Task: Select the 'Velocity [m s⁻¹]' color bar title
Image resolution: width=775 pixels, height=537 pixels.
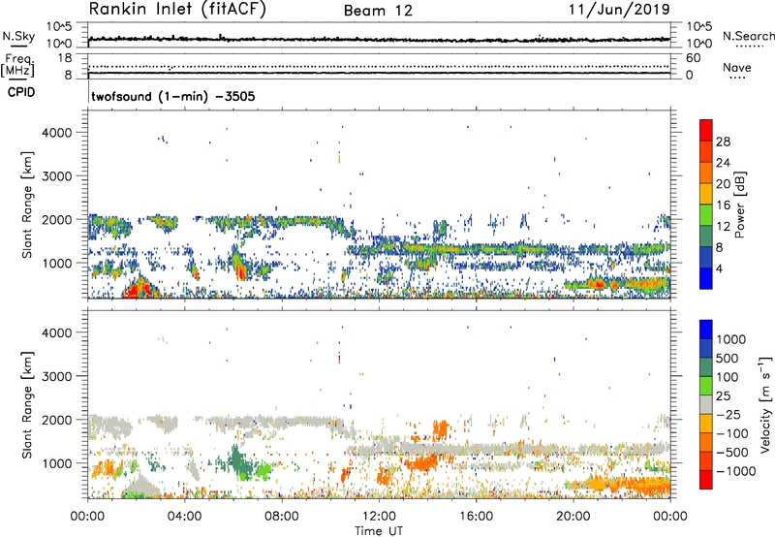Action: [765, 404]
